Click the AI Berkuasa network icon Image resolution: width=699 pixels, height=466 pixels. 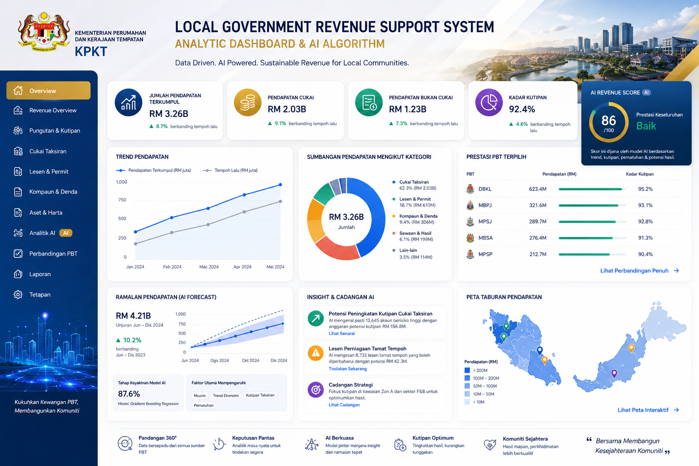click(x=312, y=444)
